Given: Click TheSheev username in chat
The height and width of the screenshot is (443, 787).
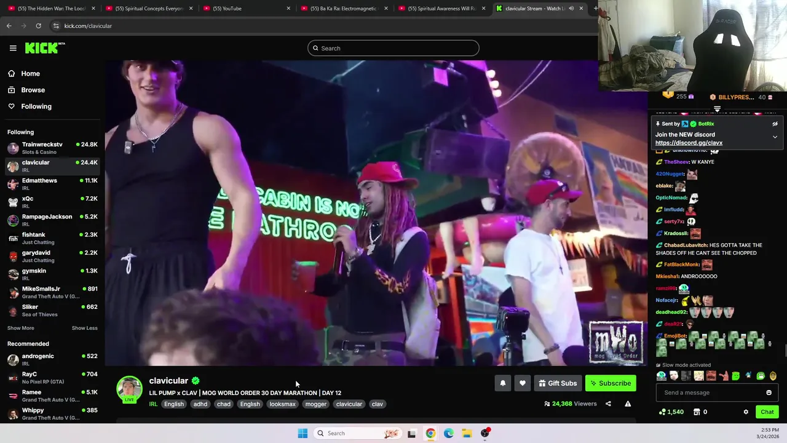Looking at the screenshot, I should pos(677,162).
